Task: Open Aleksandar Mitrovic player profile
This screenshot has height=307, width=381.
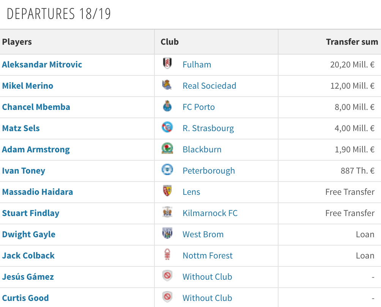Action: pos(42,64)
